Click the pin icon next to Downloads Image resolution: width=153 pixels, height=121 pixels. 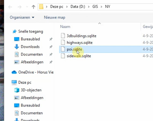pyautogui.click(x=51, y=47)
